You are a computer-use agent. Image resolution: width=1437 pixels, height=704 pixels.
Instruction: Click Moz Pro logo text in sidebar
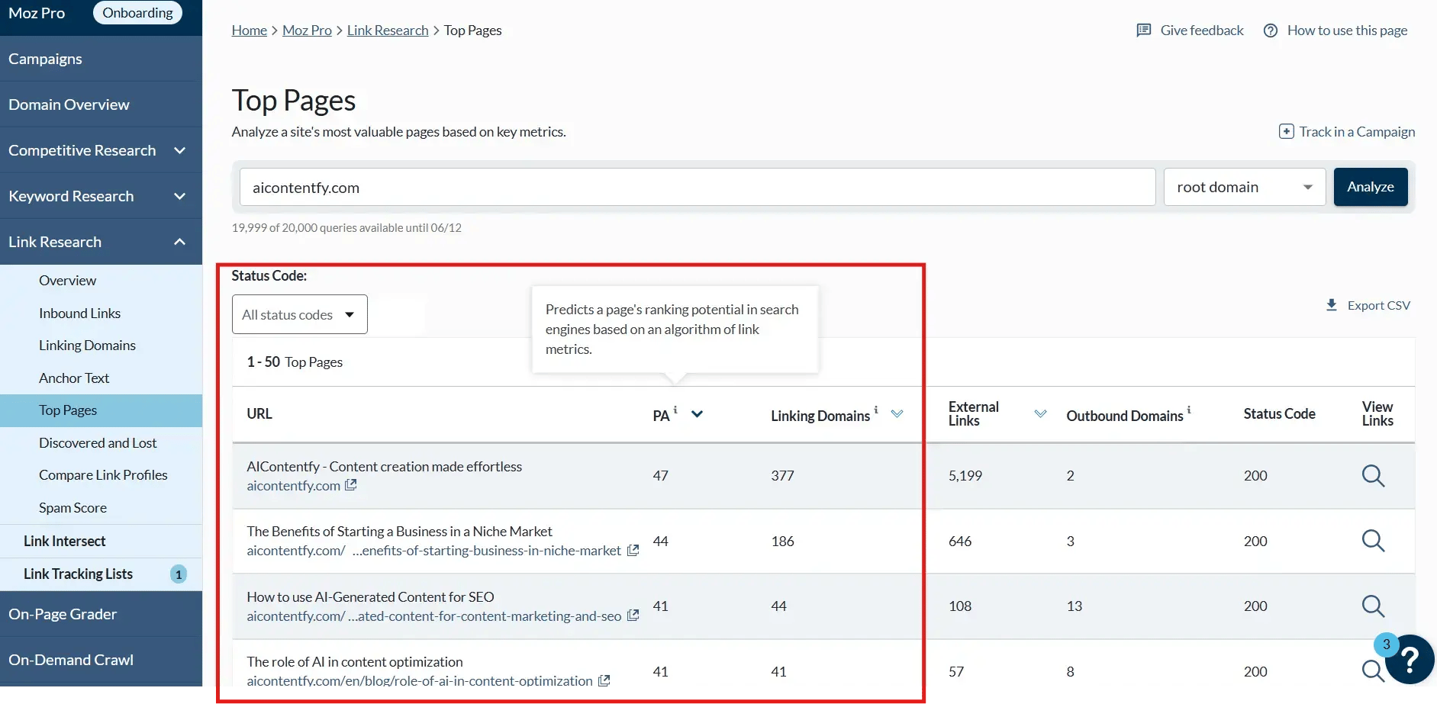point(37,13)
